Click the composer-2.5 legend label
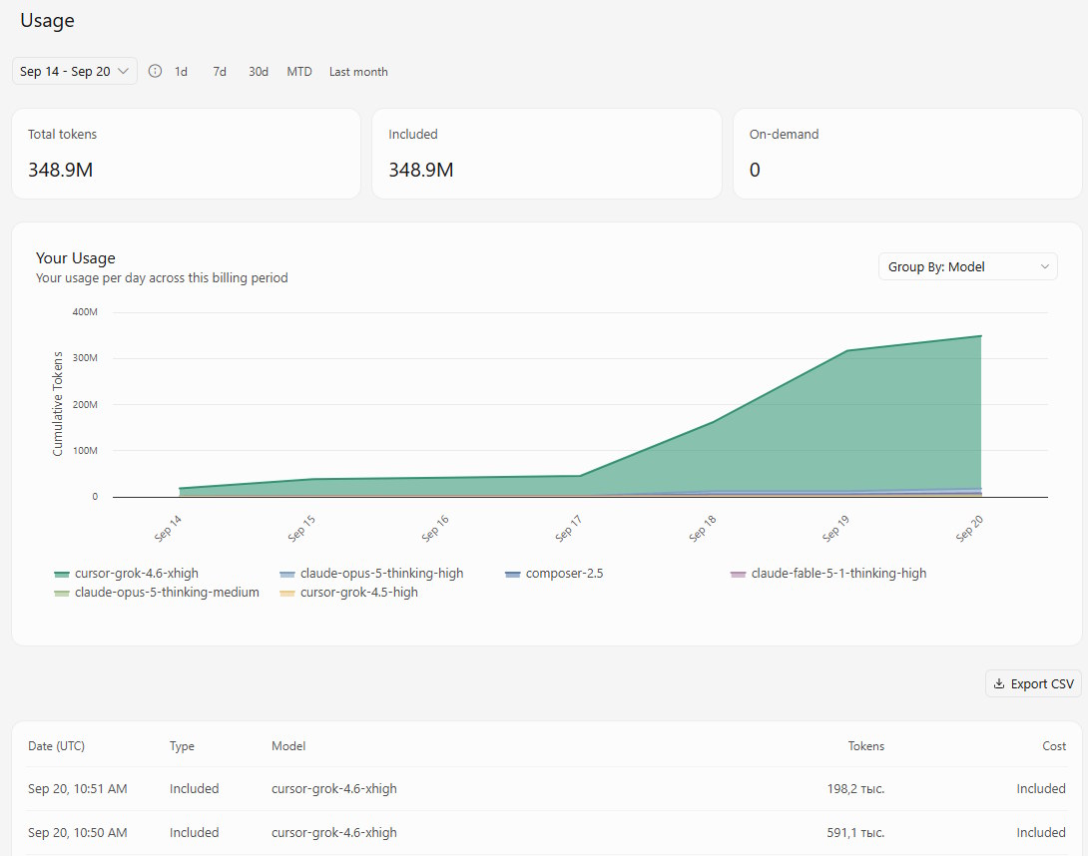The width and height of the screenshot is (1088, 856). [x=564, y=574]
